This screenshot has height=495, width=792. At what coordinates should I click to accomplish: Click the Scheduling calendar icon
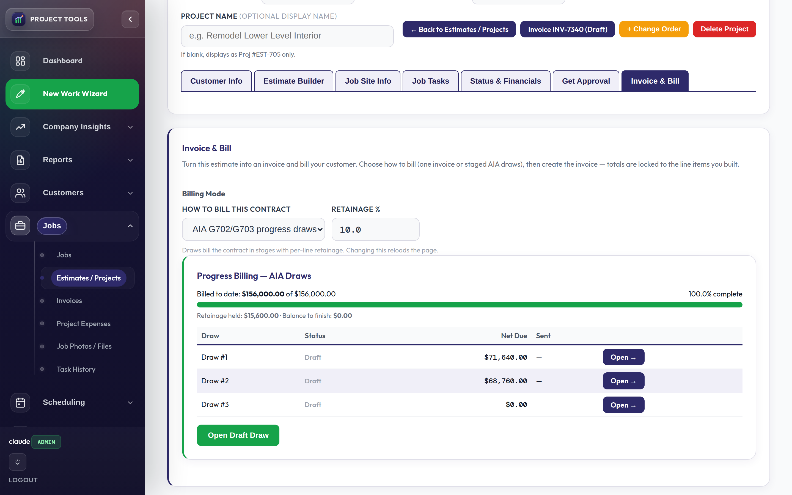(x=20, y=403)
